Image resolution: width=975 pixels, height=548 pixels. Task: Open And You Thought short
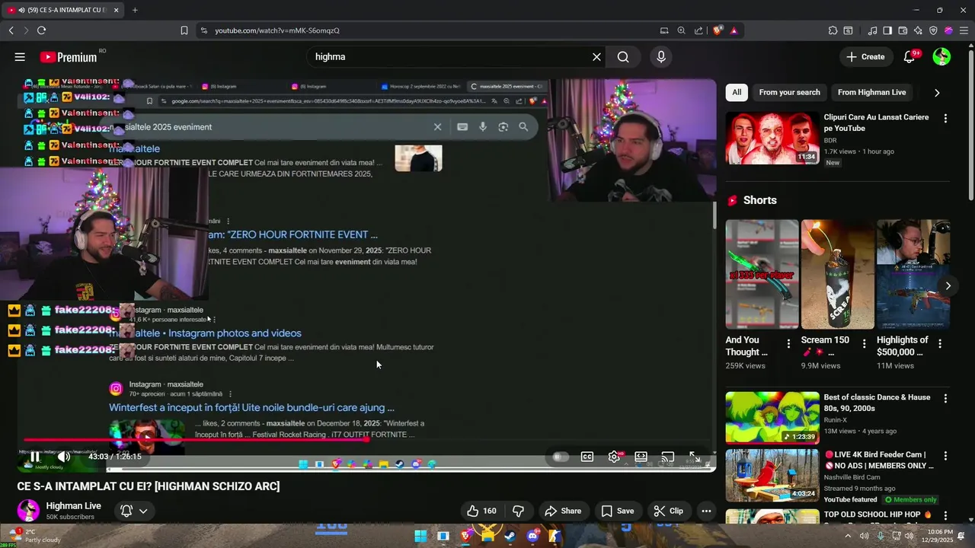point(762,274)
